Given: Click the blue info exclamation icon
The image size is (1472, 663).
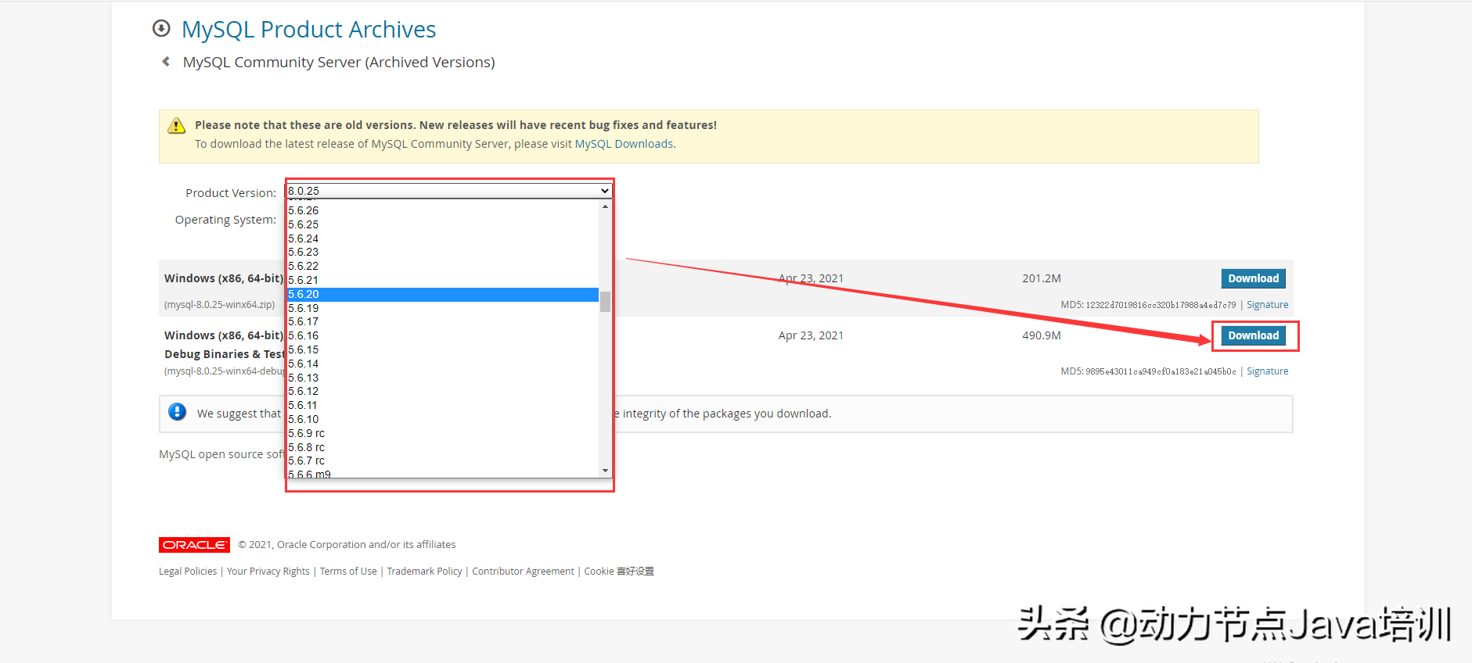Looking at the screenshot, I should click(178, 412).
